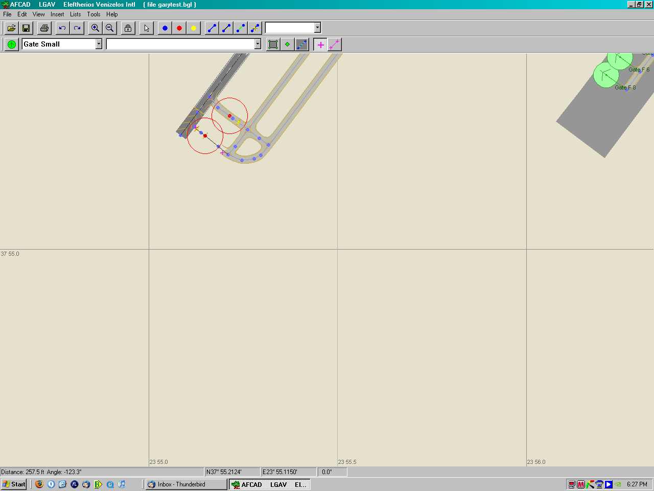Click the Zoom Out magnifier icon
The width and height of the screenshot is (654, 491).
[x=110, y=28]
